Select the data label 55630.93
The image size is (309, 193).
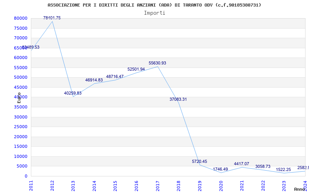coord(158,63)
